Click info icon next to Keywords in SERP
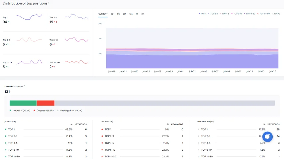The image size is (284, 163). pyautogui.click(x=24, y=86)
